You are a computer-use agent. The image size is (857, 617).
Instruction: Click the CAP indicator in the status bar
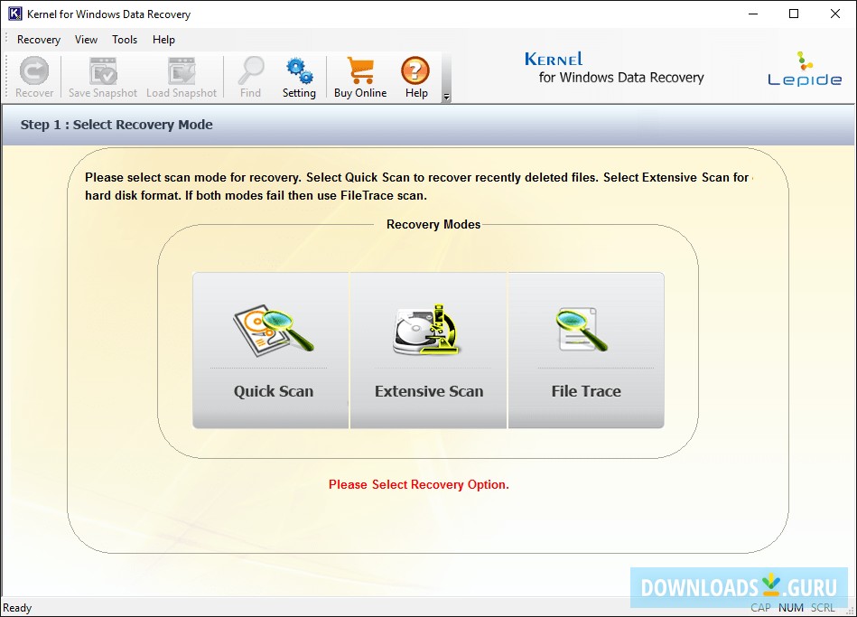(760, 608)
